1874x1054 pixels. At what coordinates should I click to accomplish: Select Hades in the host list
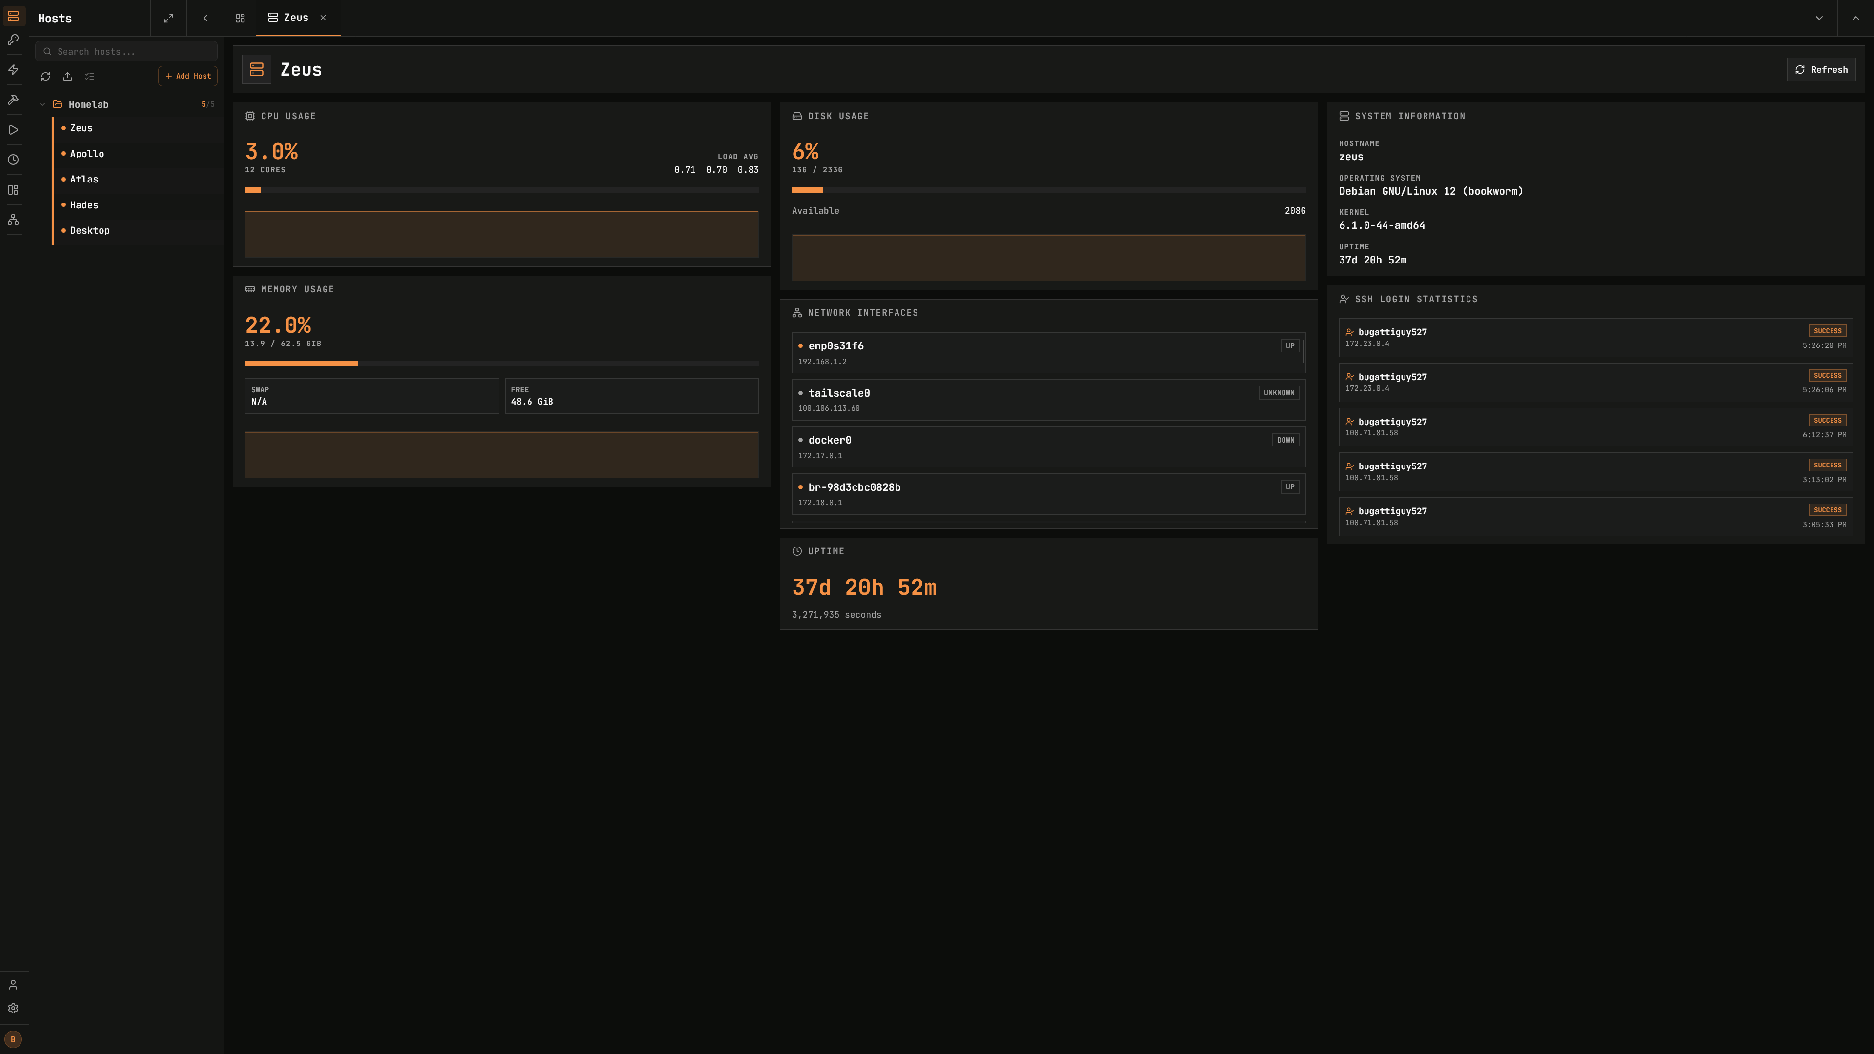coord(138,205)
